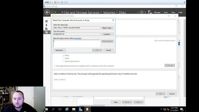Image resolution: width=199 pixels, height=112 pixels.
Task: Open Task View from the taskbar
Action: pyautogui.click(x=60, y=109)
